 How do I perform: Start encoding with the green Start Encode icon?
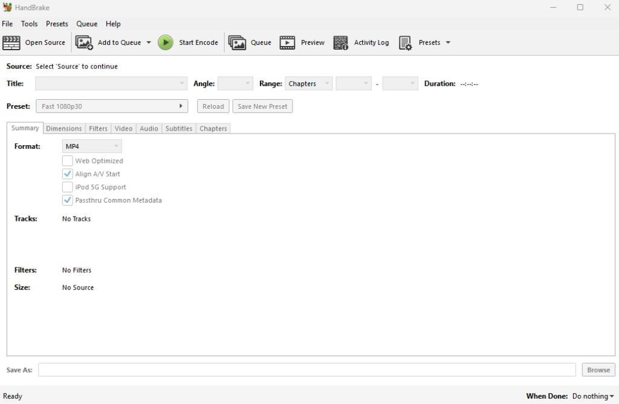pyautogui.click(x=165, y=42)
